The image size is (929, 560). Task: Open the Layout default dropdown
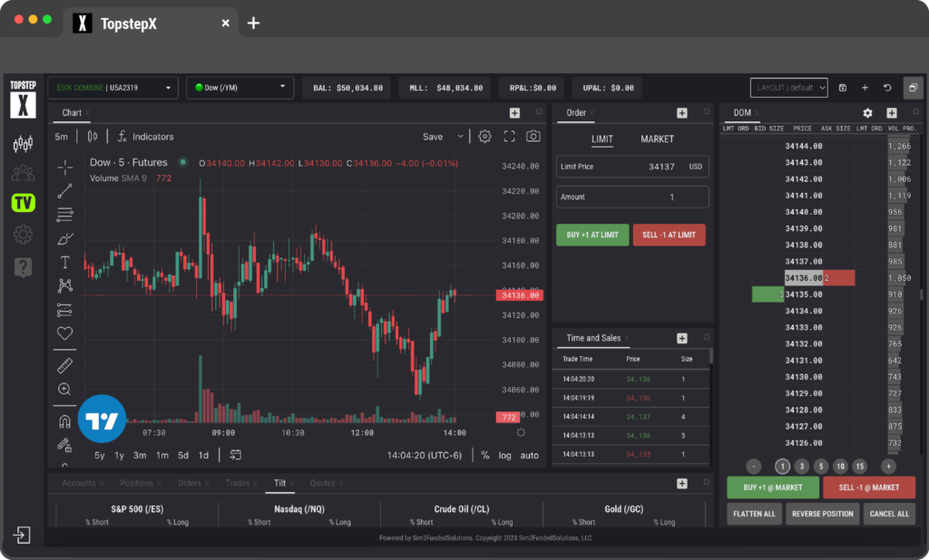tap(788, 88)
